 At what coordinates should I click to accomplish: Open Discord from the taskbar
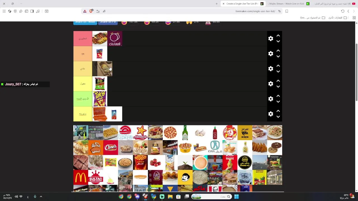point(137,197)
